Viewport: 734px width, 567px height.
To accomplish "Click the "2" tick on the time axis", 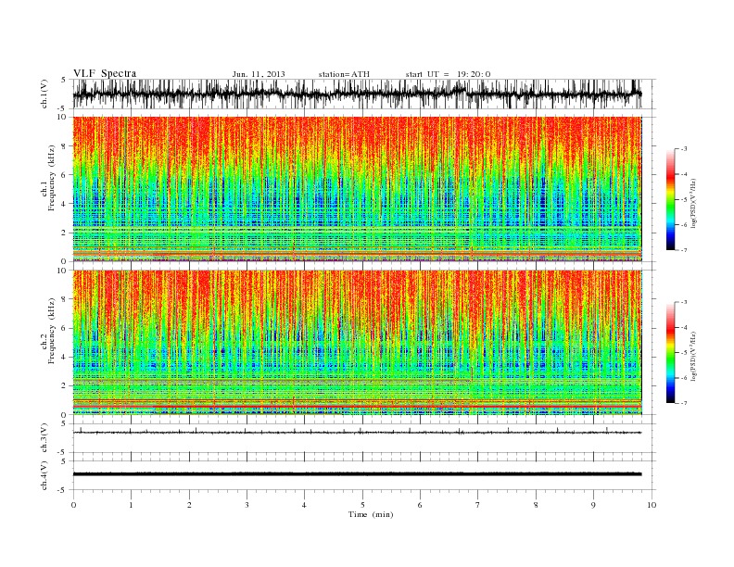I will pos(189,505).
